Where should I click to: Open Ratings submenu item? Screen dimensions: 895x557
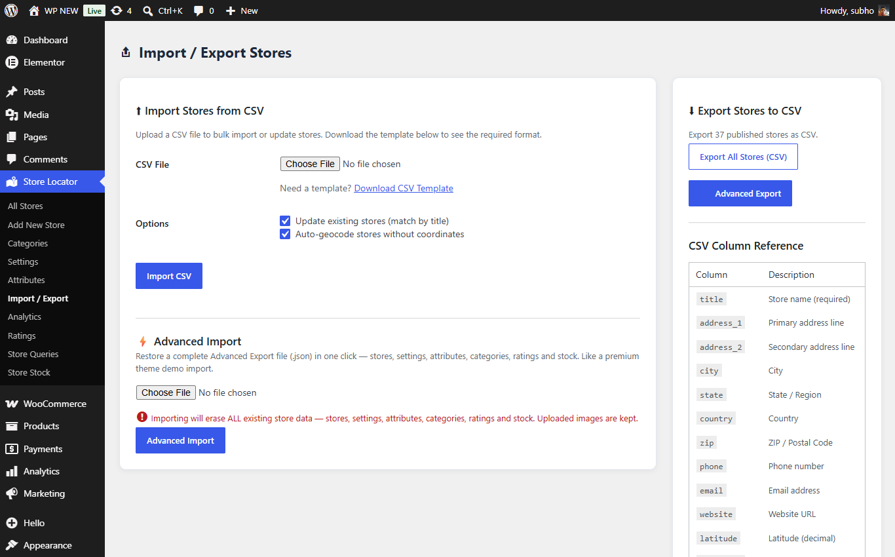click(x=22, y=336)
